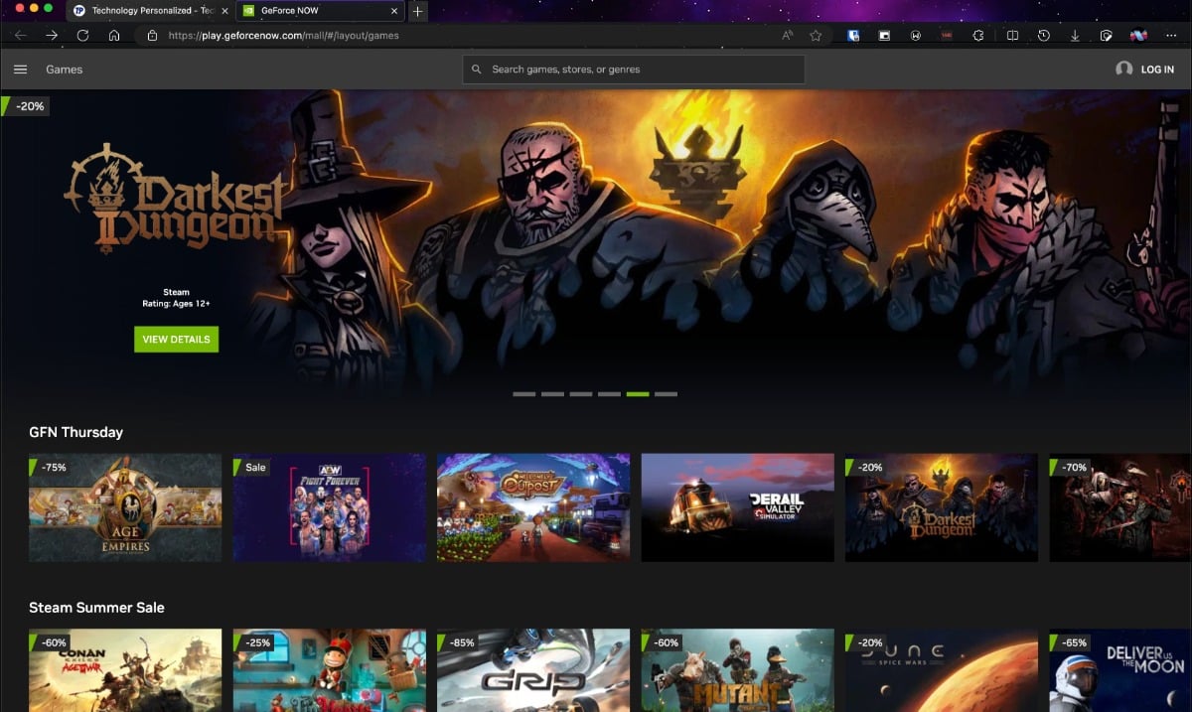Close the Technology Personalized tab

pos(224,11)
